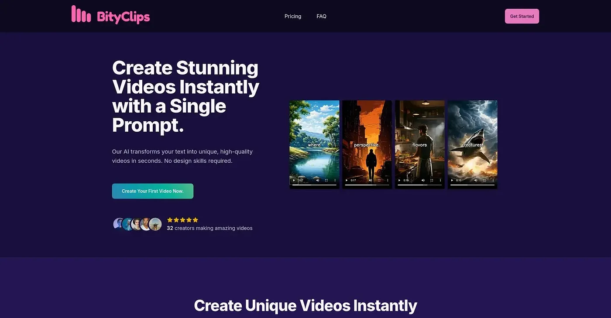Play the lake video captioned 'where'
This screenshot has width=611, height=318.
[294, 180]
